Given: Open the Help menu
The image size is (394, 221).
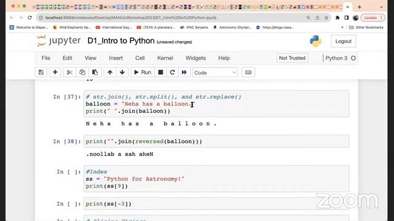Looking at the screenshot, I should coord(224,58).
